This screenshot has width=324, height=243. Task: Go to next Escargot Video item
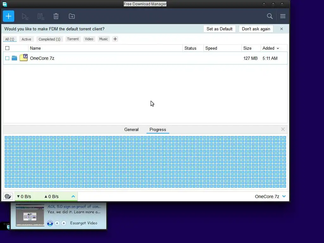coord(64,223)
